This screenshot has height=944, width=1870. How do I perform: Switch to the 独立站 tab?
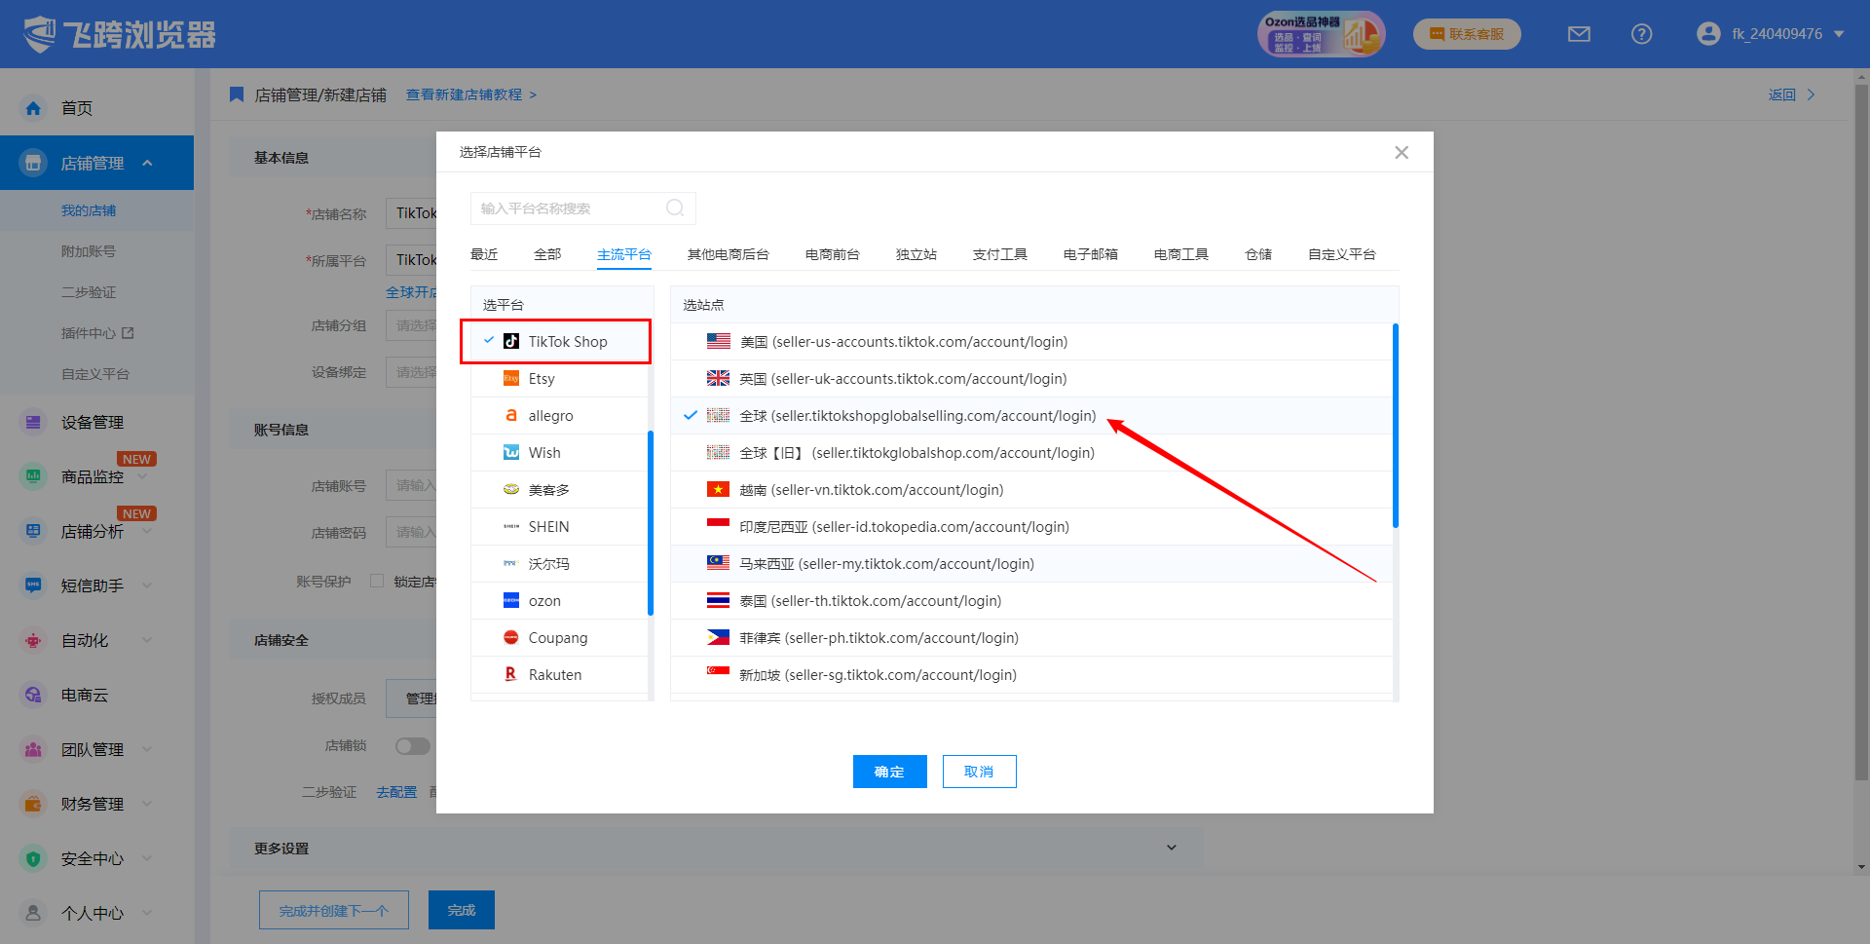(916, 254)
